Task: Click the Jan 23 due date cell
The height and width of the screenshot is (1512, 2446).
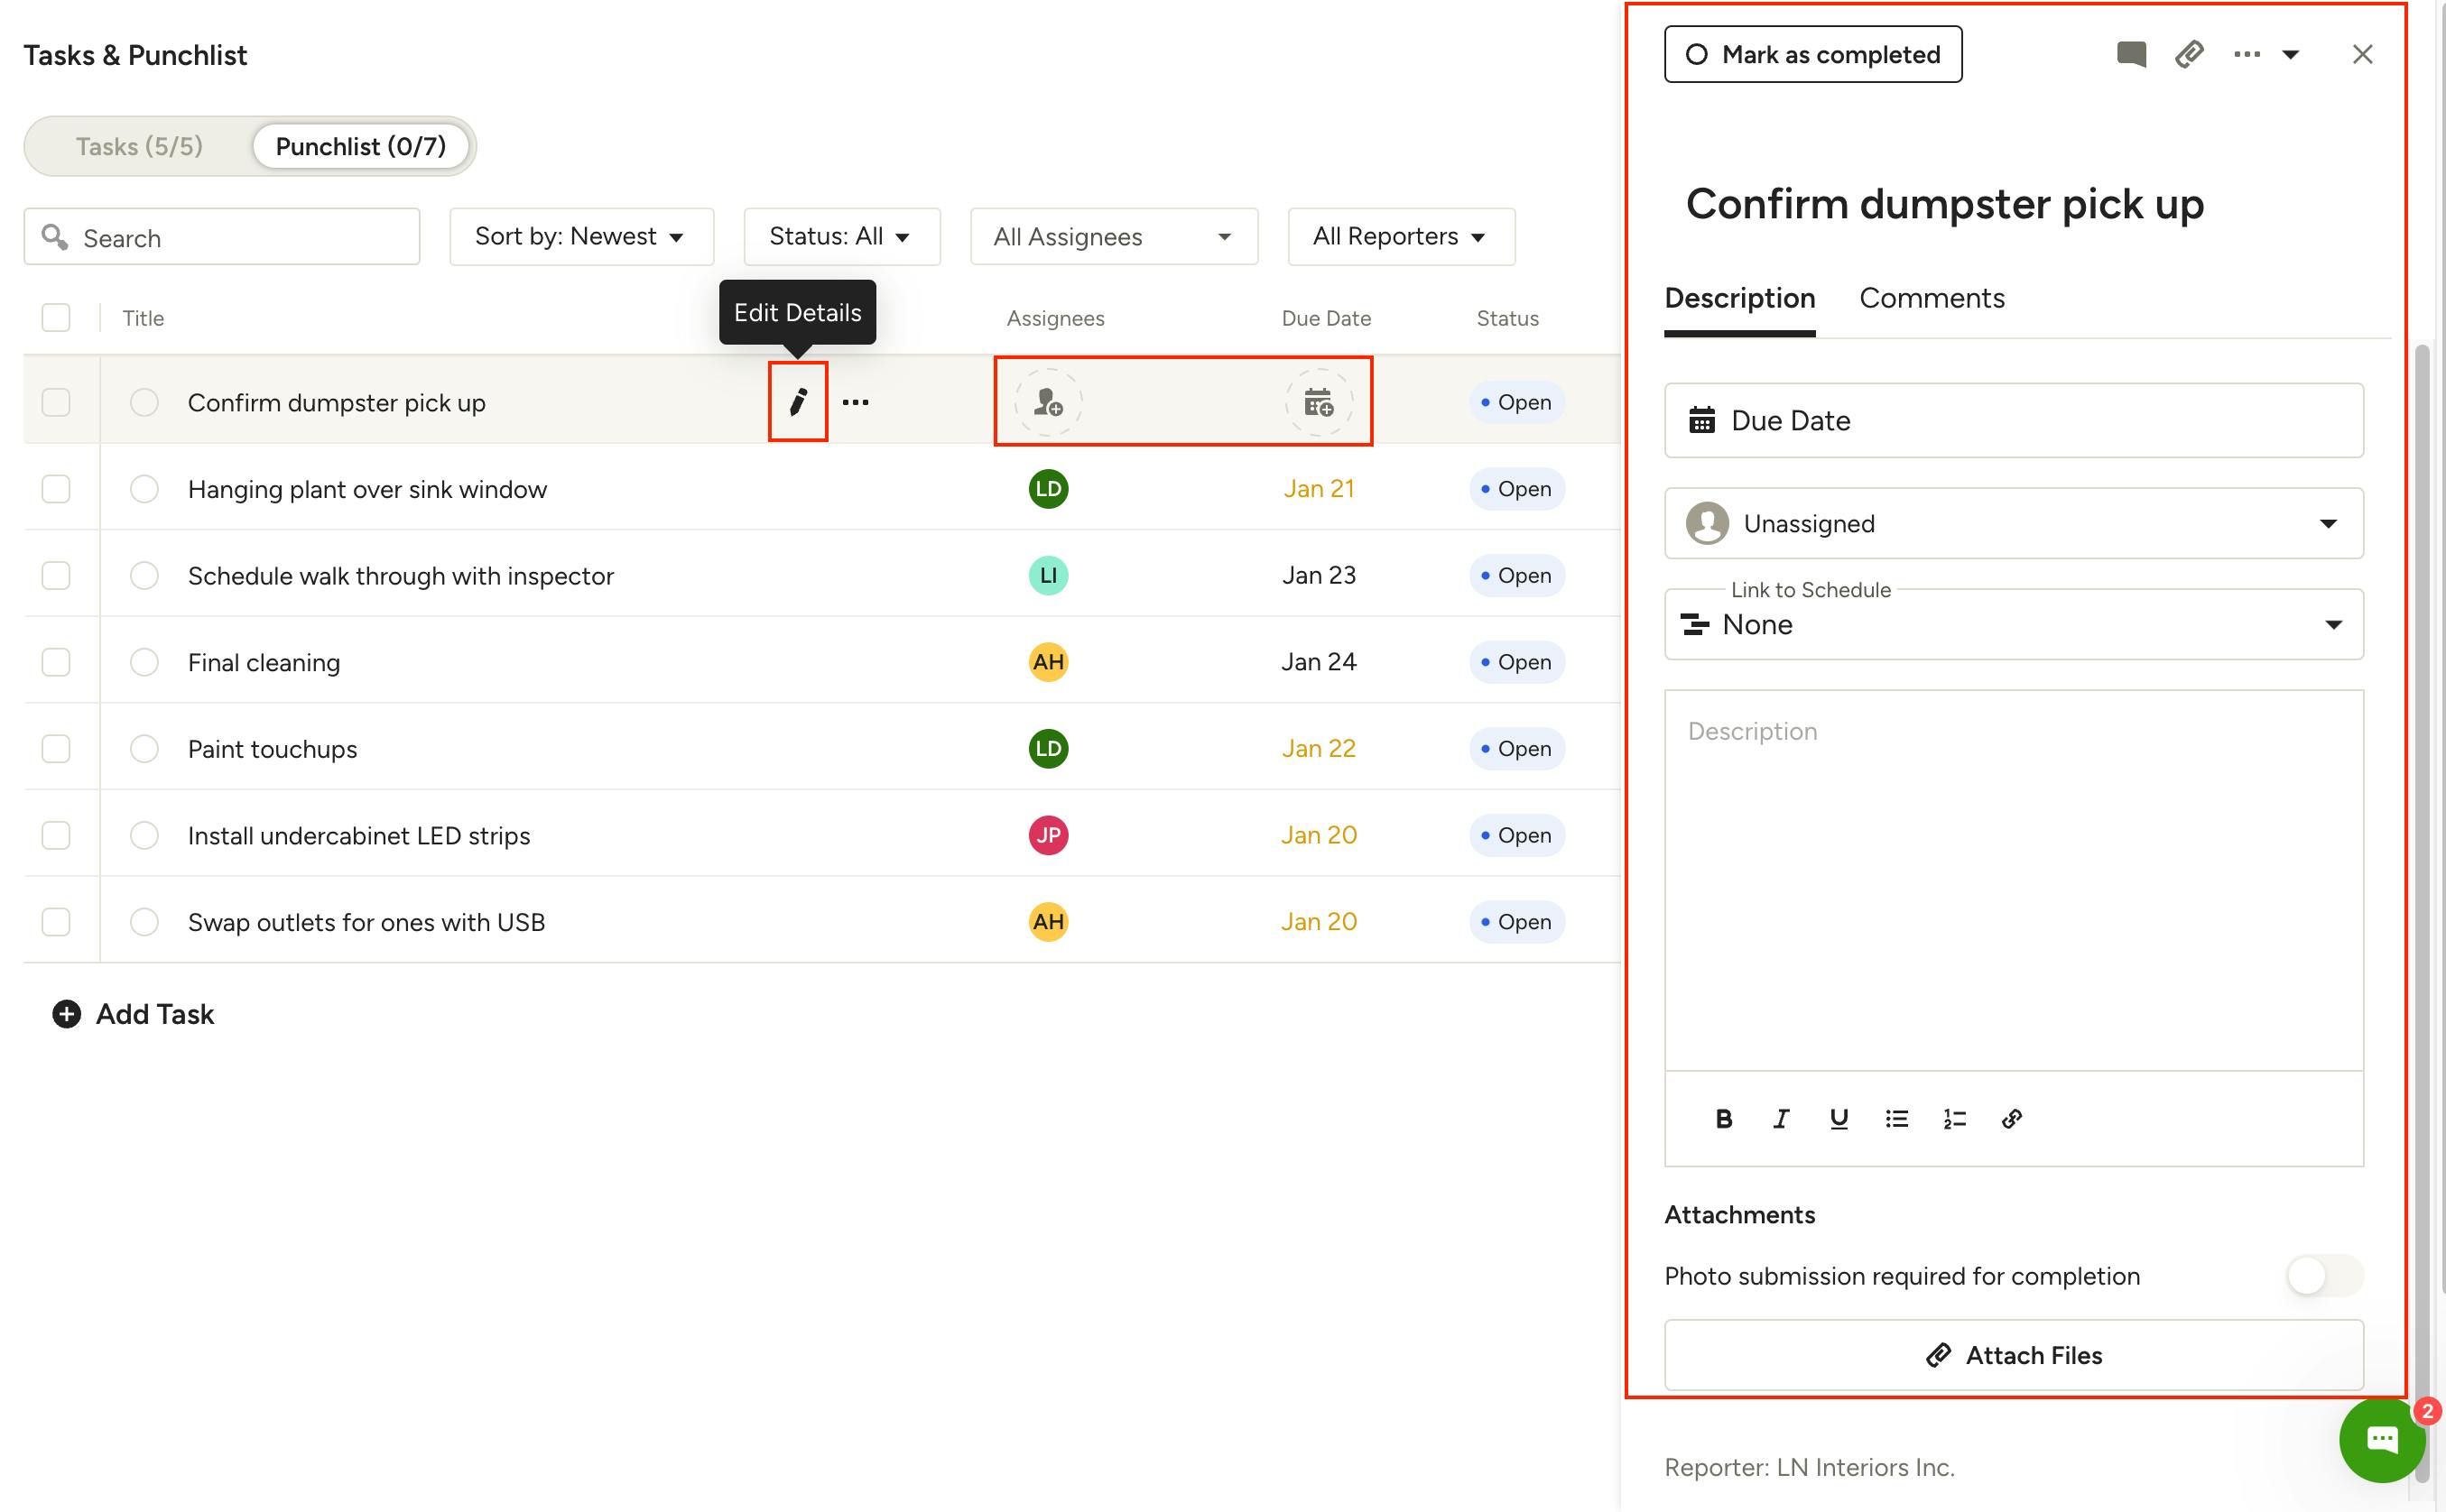Action: click(x=1319, y=576)
